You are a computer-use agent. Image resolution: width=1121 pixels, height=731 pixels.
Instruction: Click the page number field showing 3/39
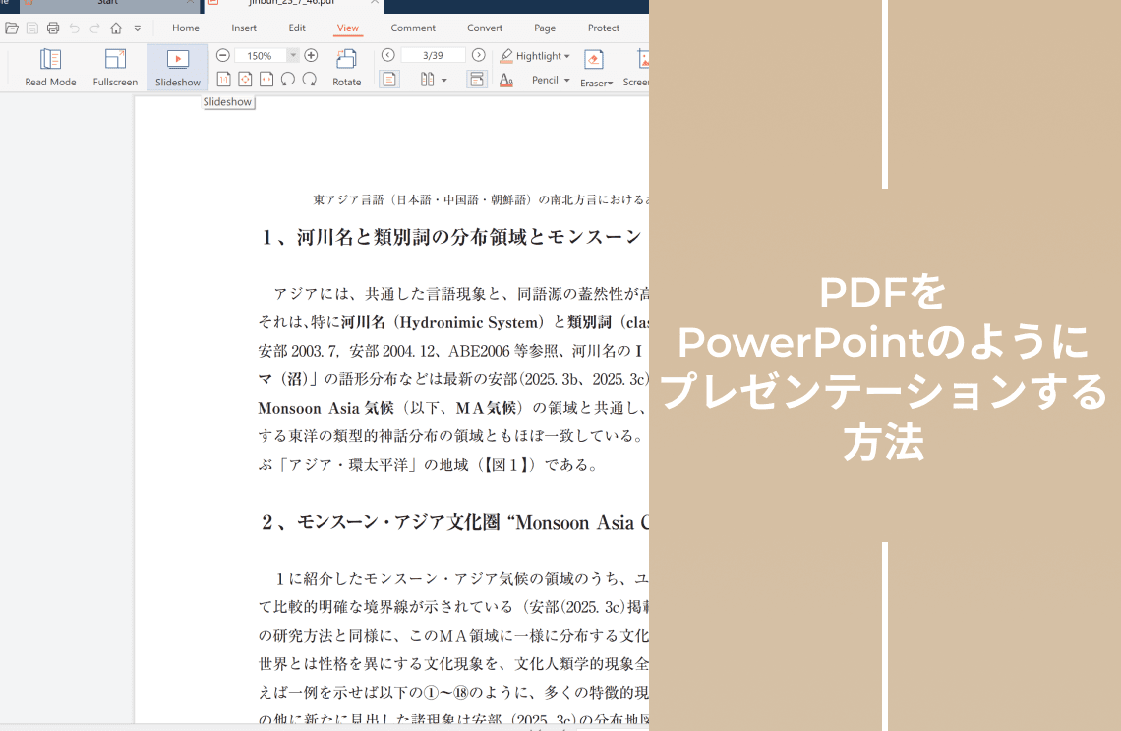tap(432, 55)
